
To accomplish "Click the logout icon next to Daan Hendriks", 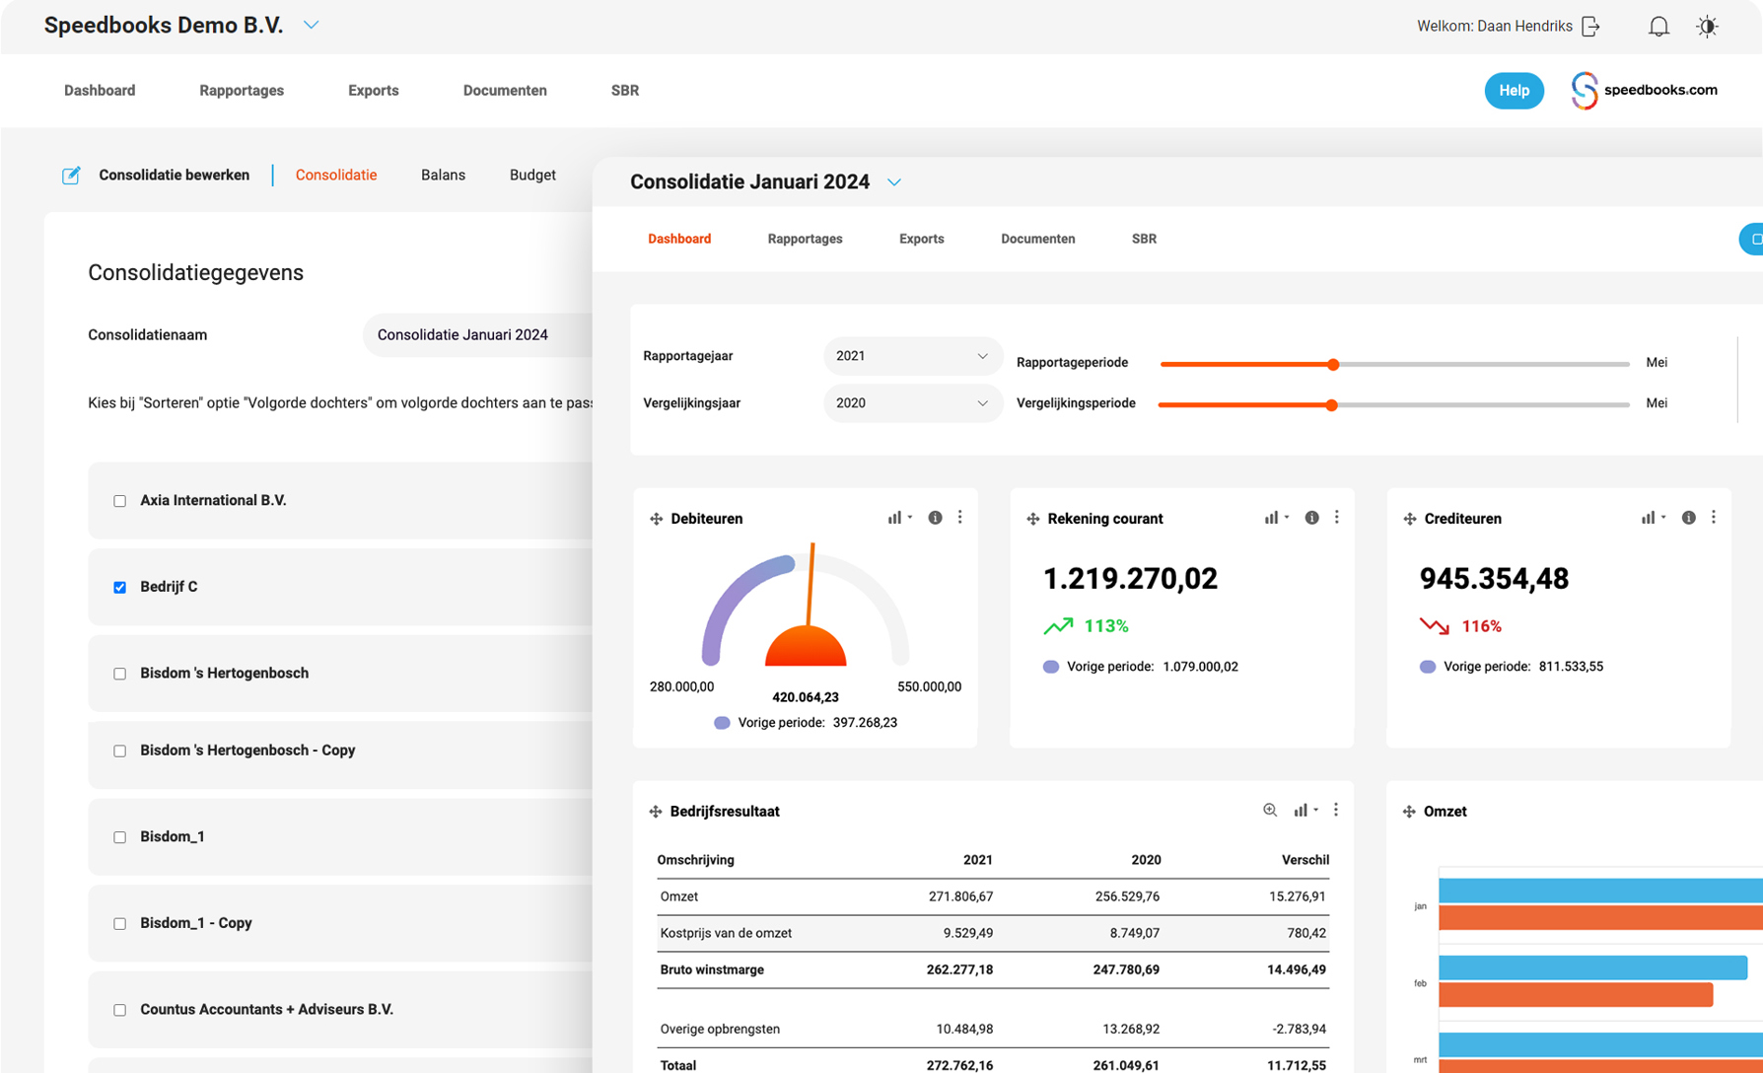I will pos(1590,27).
